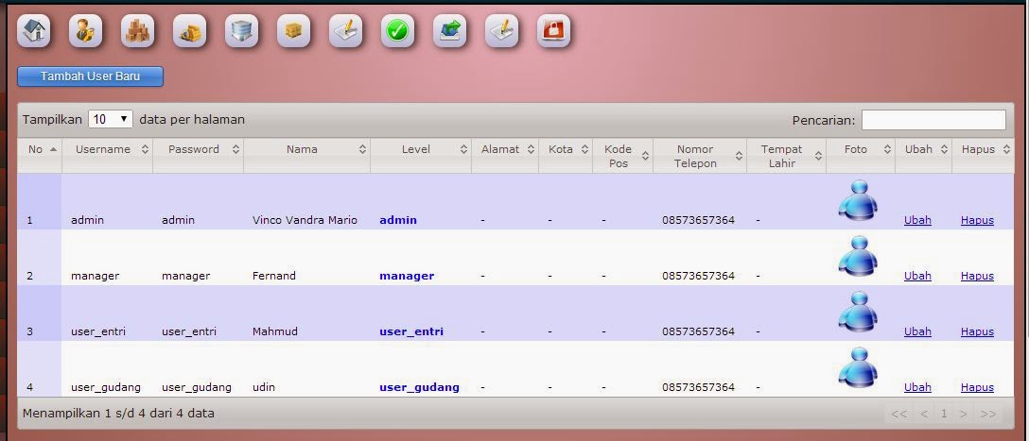Click the pencil note icon beside the red lock
This screenshot has width=1029, height=441.
coord(501,31)
